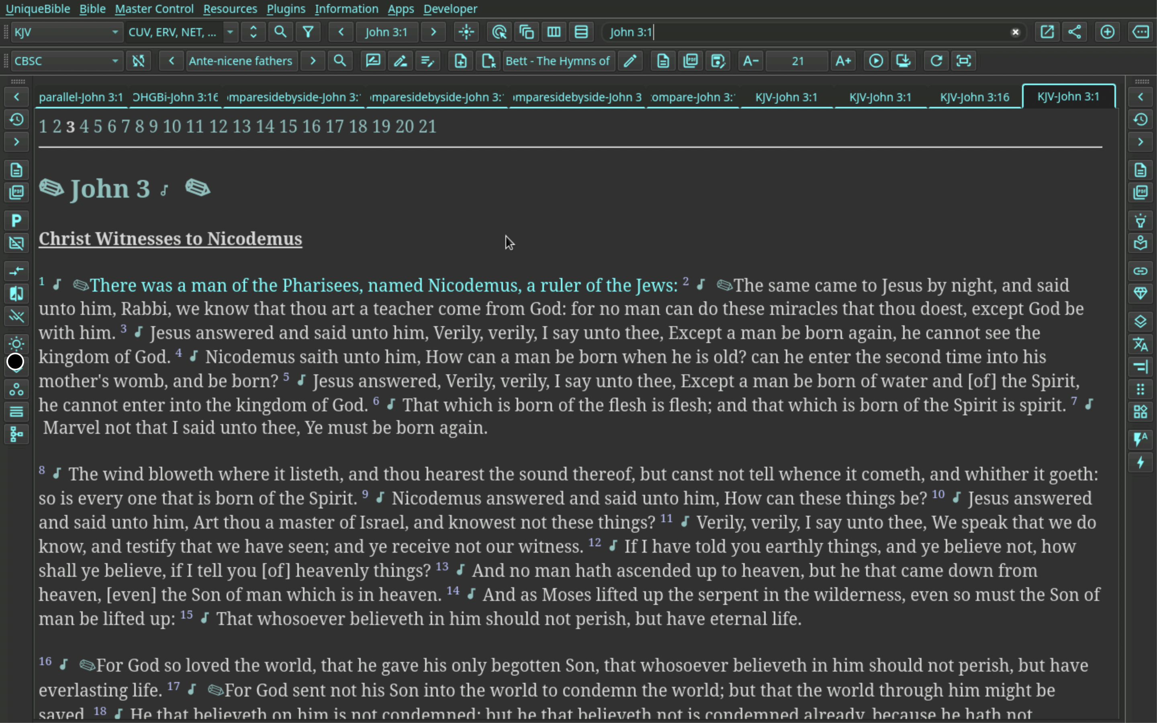
Task: Click the lightning bolt icon in right sidebar
Action: click(x=1141, y=462)
